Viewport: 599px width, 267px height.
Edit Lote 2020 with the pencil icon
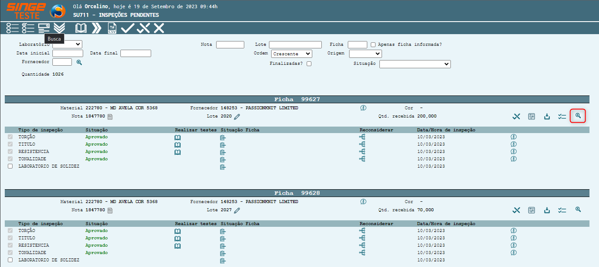(x=237, y=117)
